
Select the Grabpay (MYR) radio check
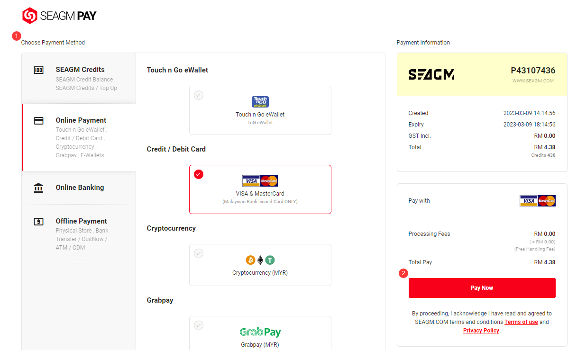(x=199, y=325)
